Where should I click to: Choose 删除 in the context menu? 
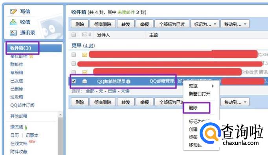click(193, 108)
